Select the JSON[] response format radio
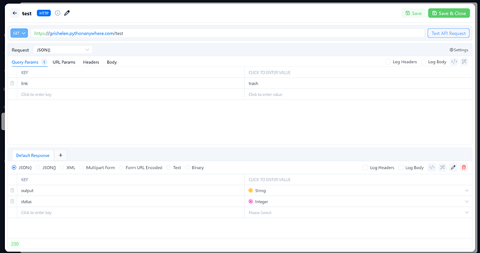Screen dimensions: 480x253 coord(38,168)
